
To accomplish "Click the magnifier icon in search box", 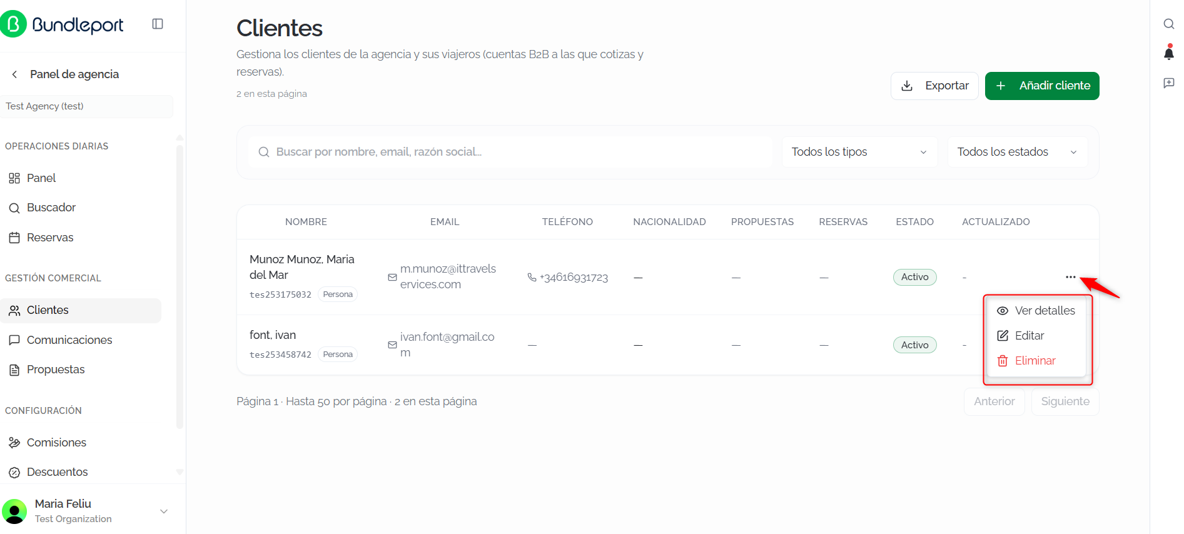I will point(264,152).
